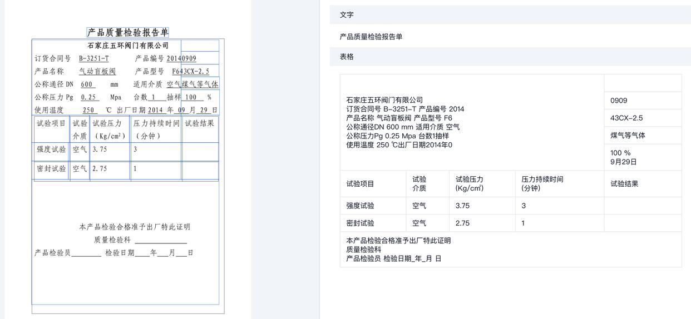Click 空气煤气等气体 medium text in scanned document
The image size is (691, 319).
[x=193, y=84]
